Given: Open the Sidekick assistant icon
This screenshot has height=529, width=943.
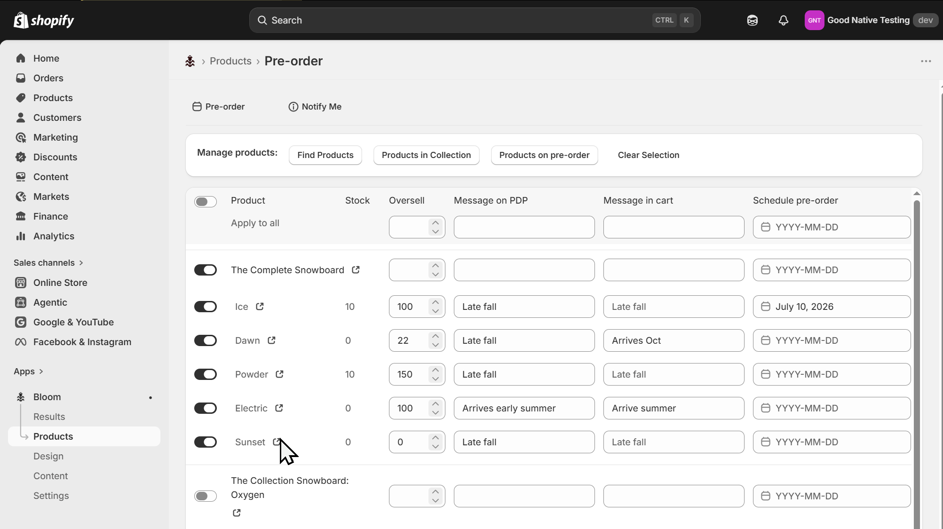Looking at the screenshot, I should tap(752, 20).
